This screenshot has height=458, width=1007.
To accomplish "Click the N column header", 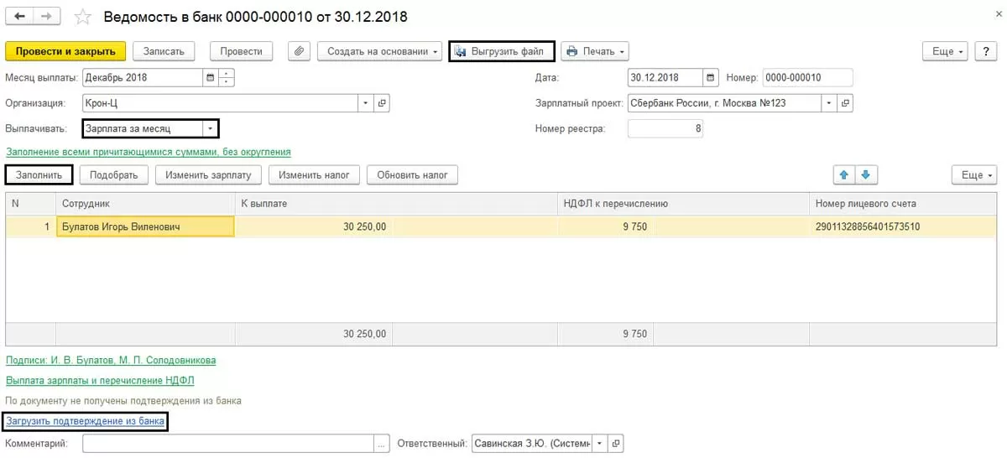I will pos(31,203).
